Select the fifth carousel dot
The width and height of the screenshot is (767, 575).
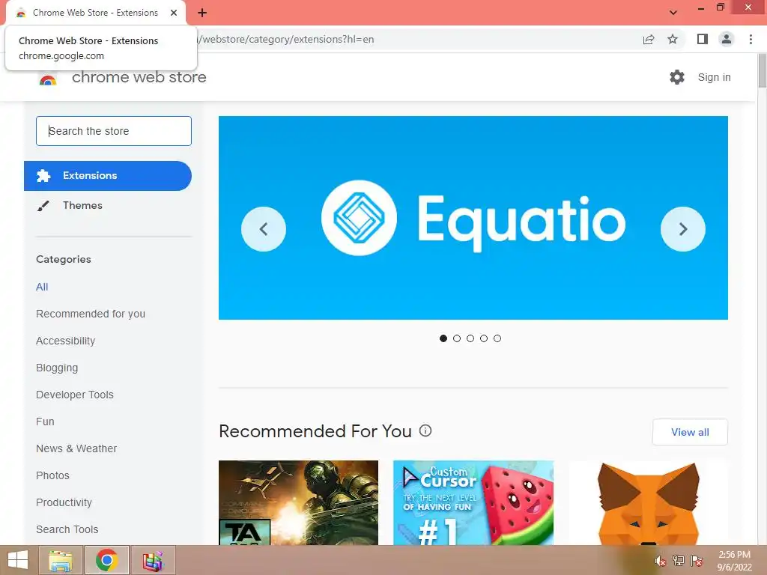[x=497, y=338]
